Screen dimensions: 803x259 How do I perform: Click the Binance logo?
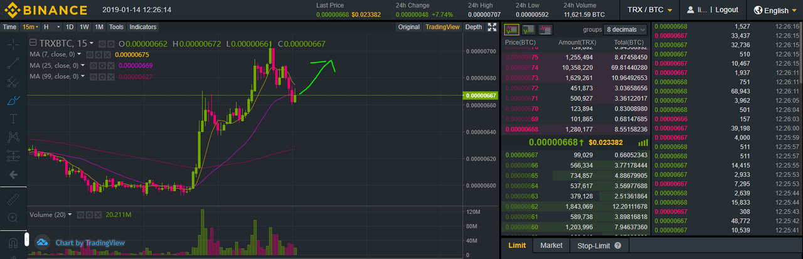click(x=46, y=10)
